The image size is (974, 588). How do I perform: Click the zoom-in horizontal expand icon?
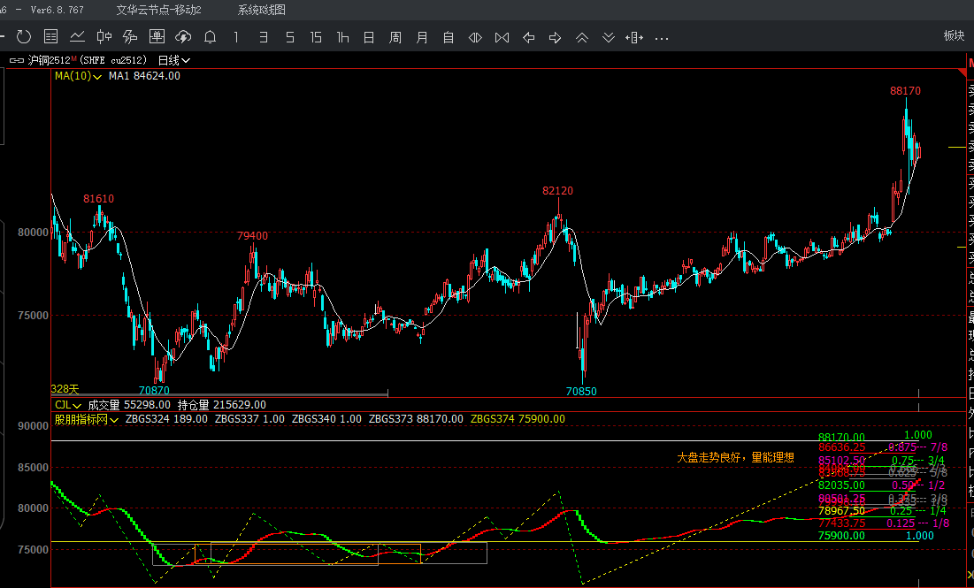(475, 37)
